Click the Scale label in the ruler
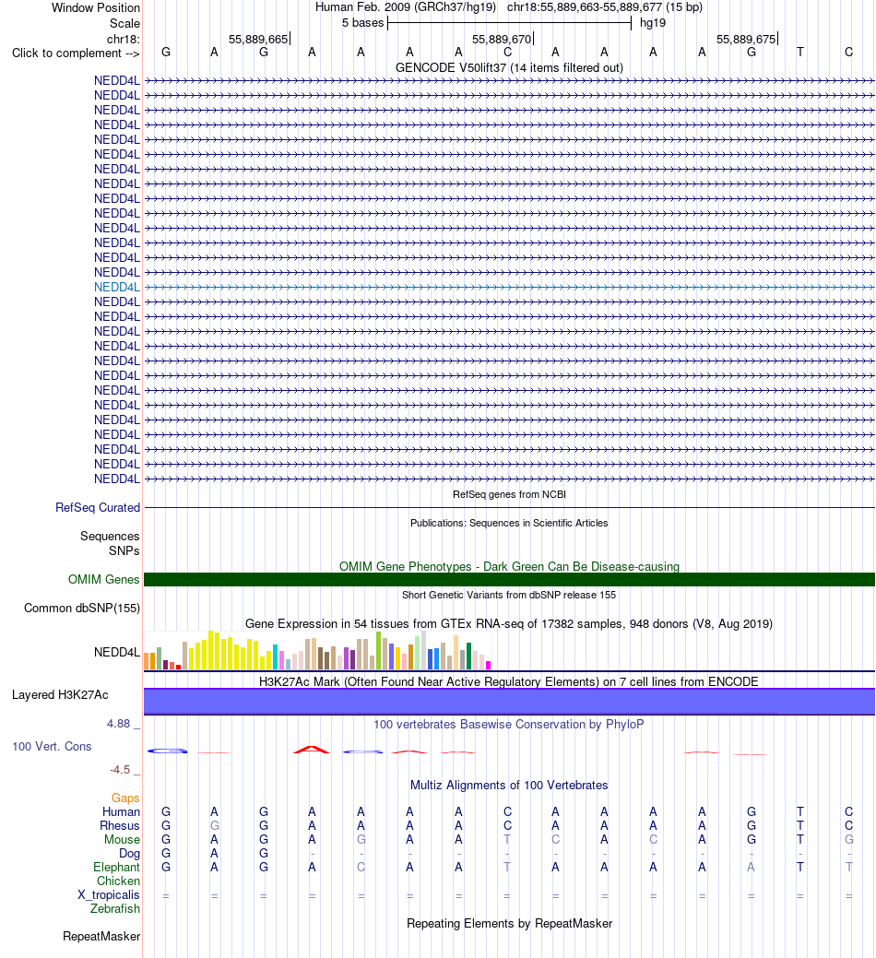This screenshot has height=958, width=876. pos(124,24)
